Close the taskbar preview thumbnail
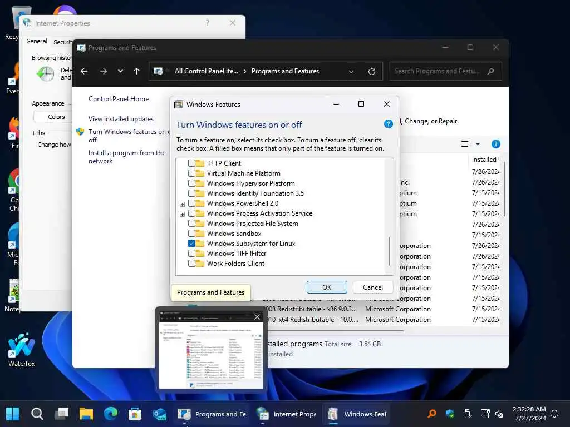The image size is (570, 427). tap(257, 317)
